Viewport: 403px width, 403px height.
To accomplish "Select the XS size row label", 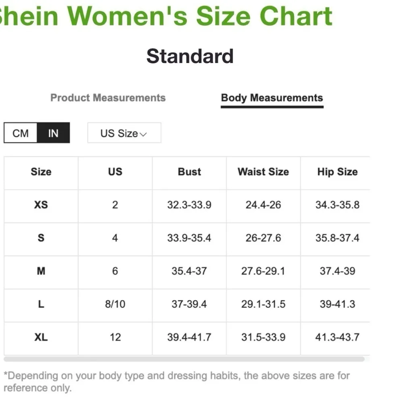I will (41, 205).
